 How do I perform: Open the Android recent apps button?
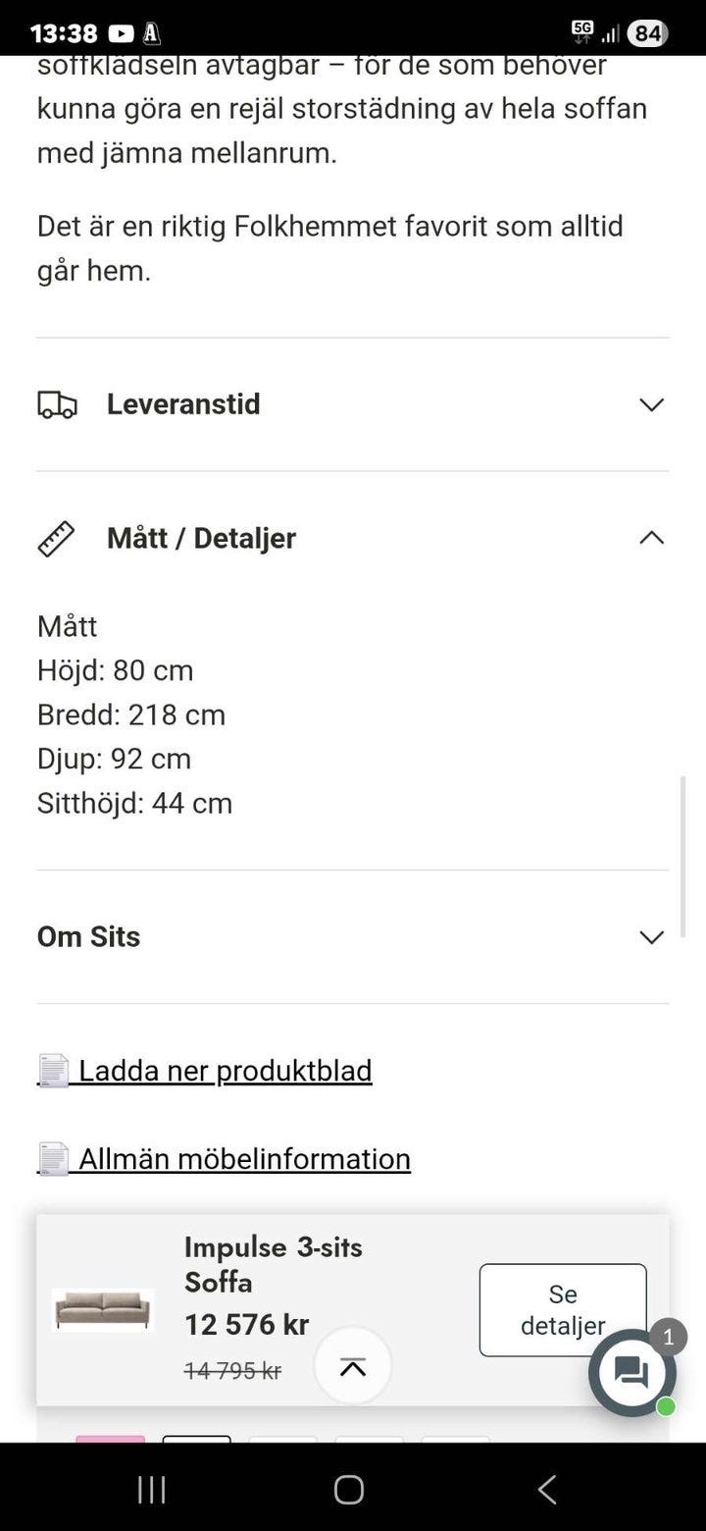coord(151,1490)
